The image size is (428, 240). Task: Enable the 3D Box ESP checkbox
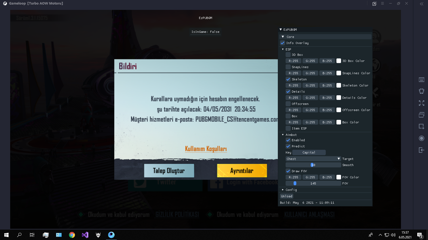click(288, 55)
